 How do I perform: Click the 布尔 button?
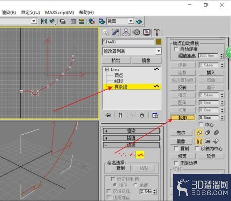click(x=181, y=133)
